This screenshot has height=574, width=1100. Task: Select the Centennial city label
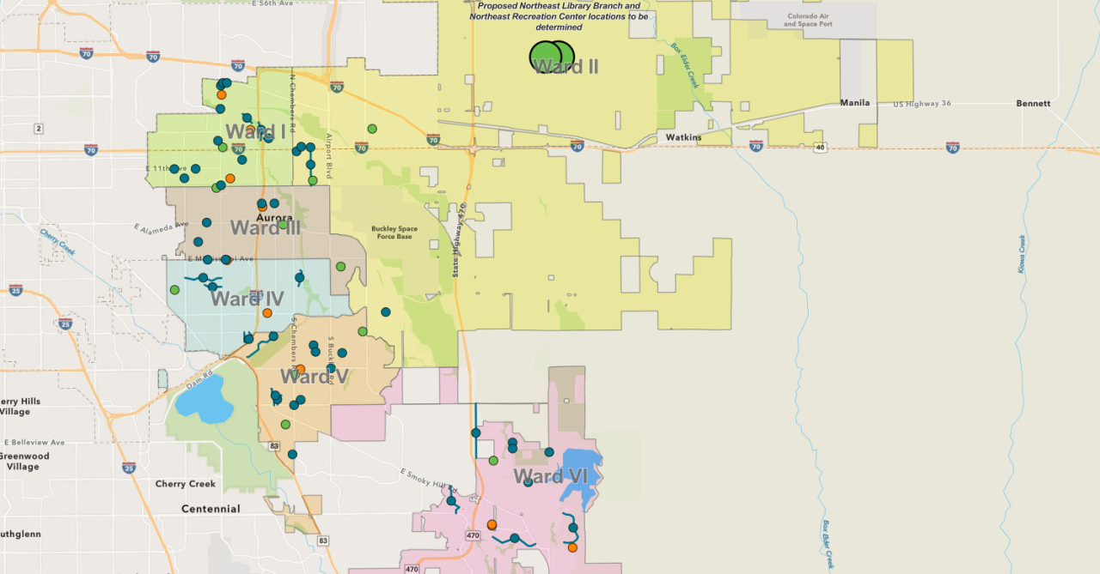(x=211, y=509)
